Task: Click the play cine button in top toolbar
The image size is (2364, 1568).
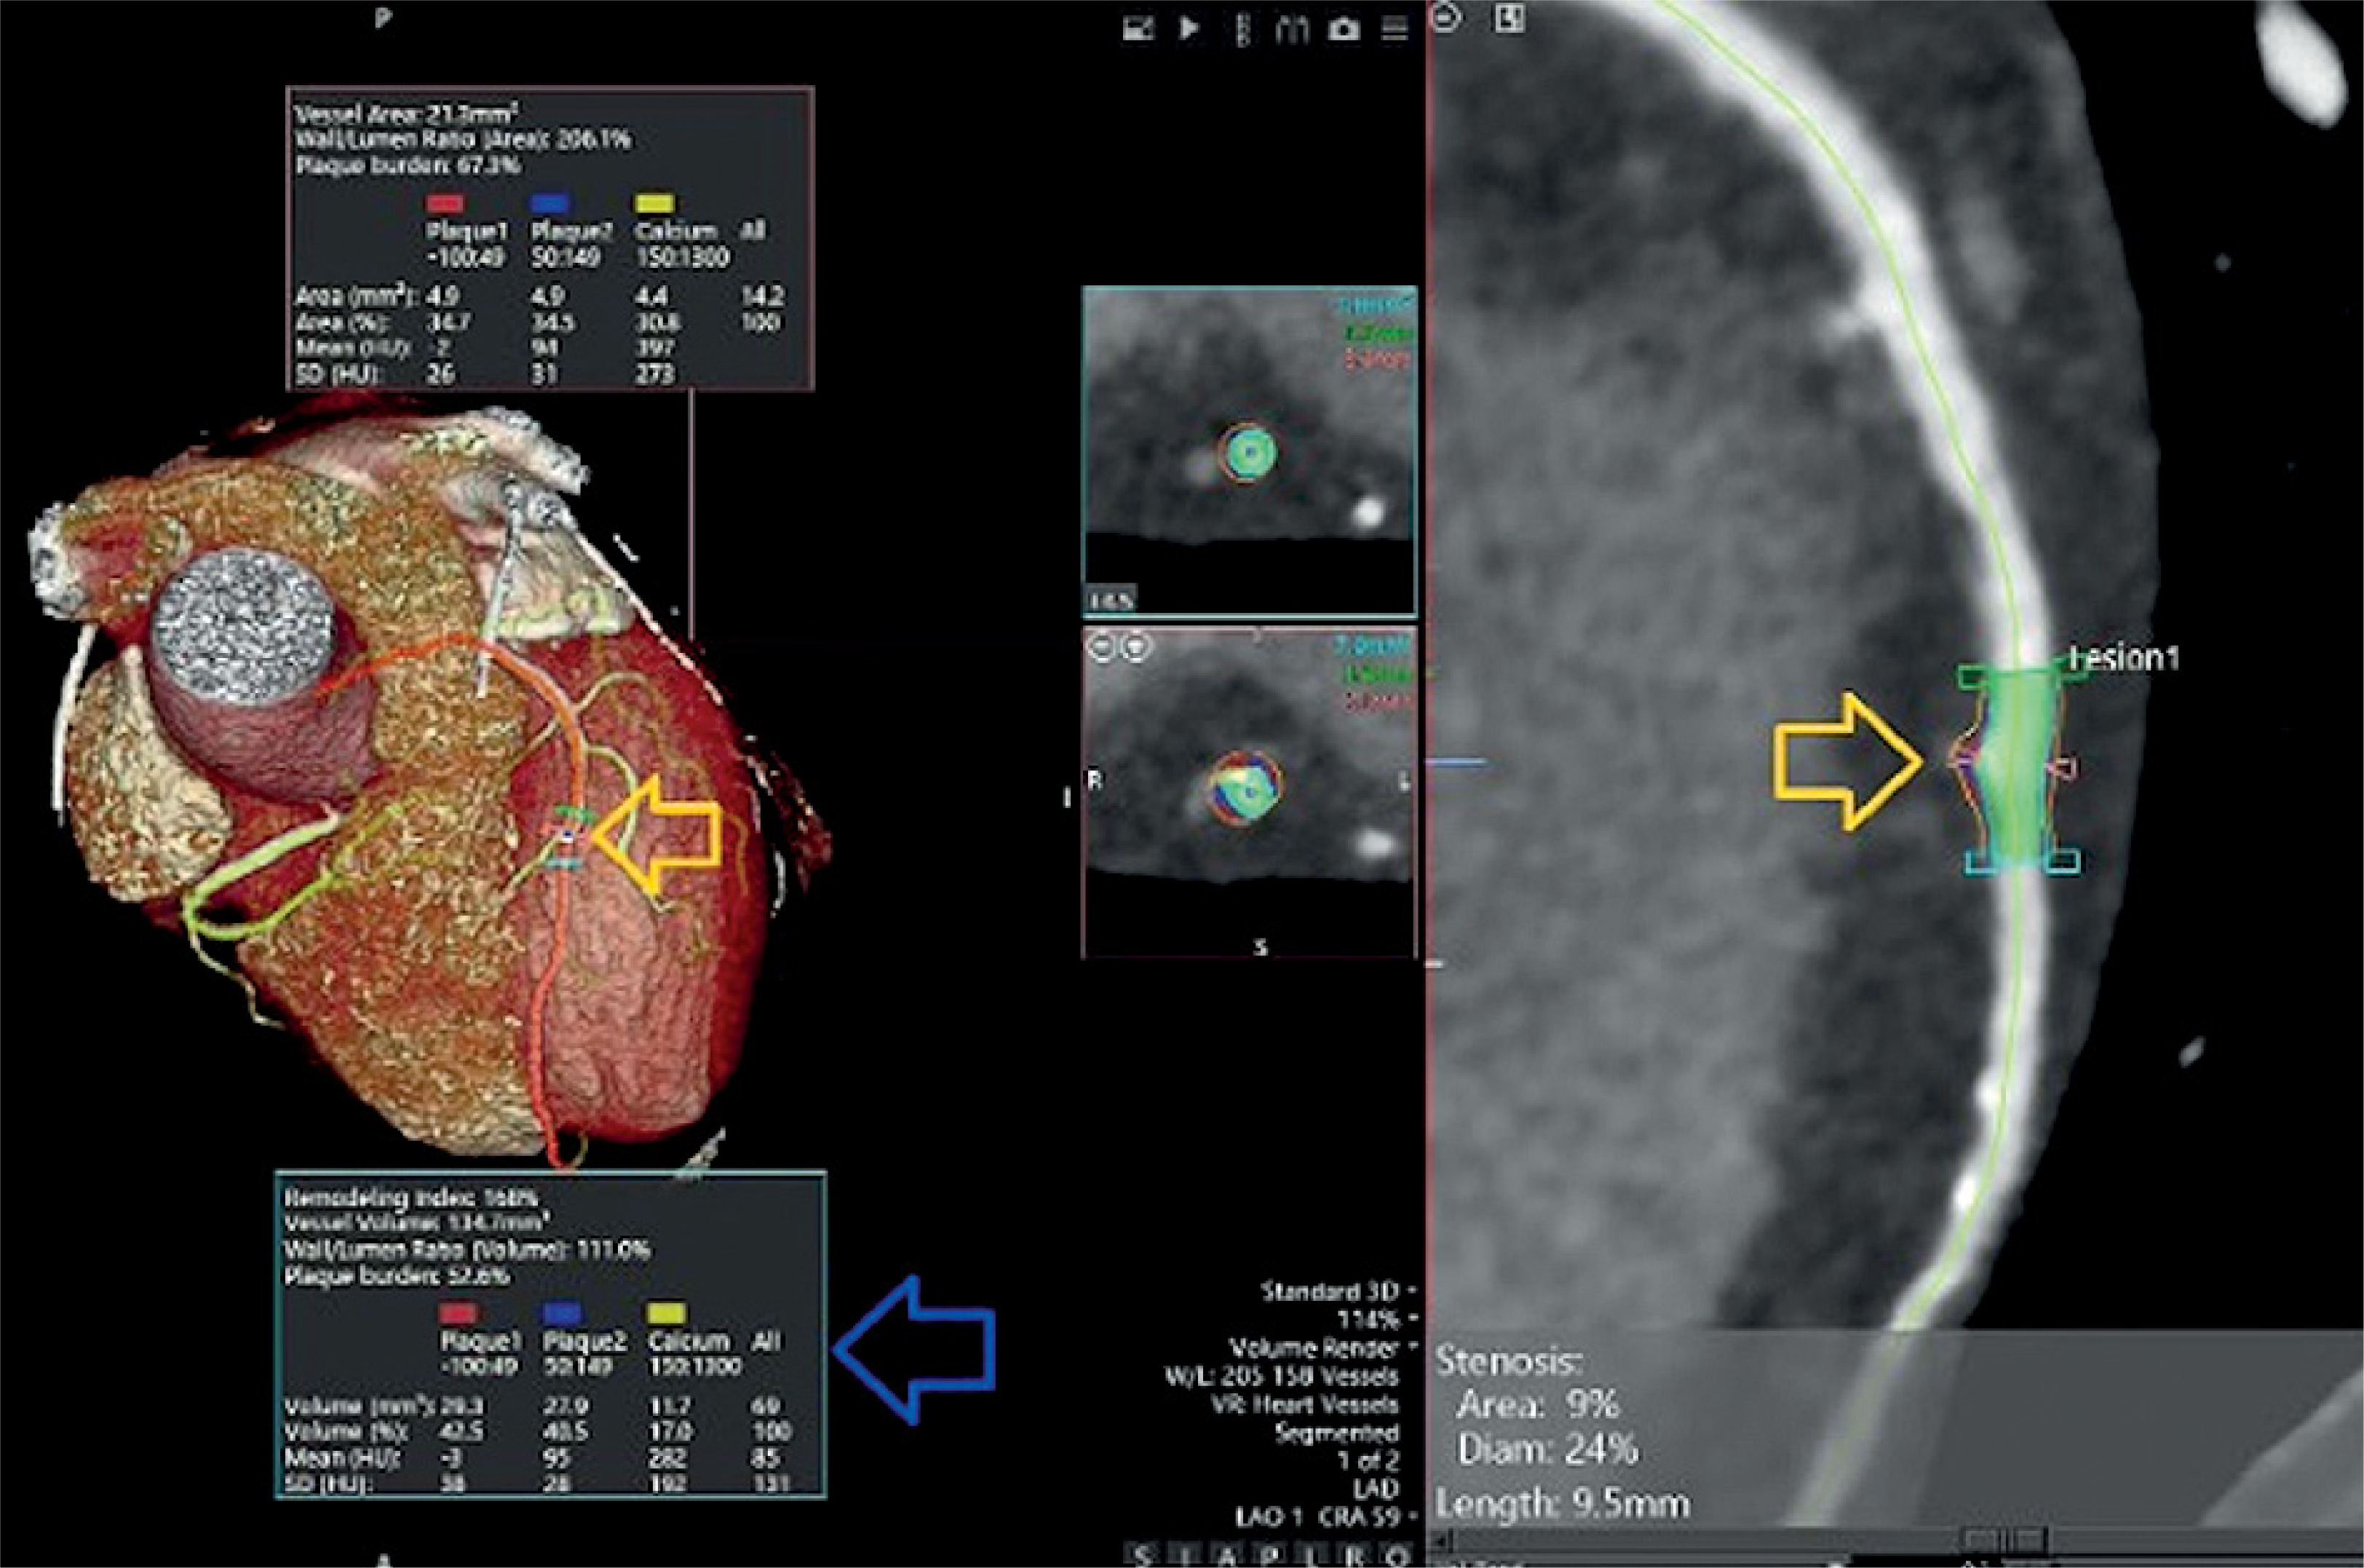Action: point(1189,29)
